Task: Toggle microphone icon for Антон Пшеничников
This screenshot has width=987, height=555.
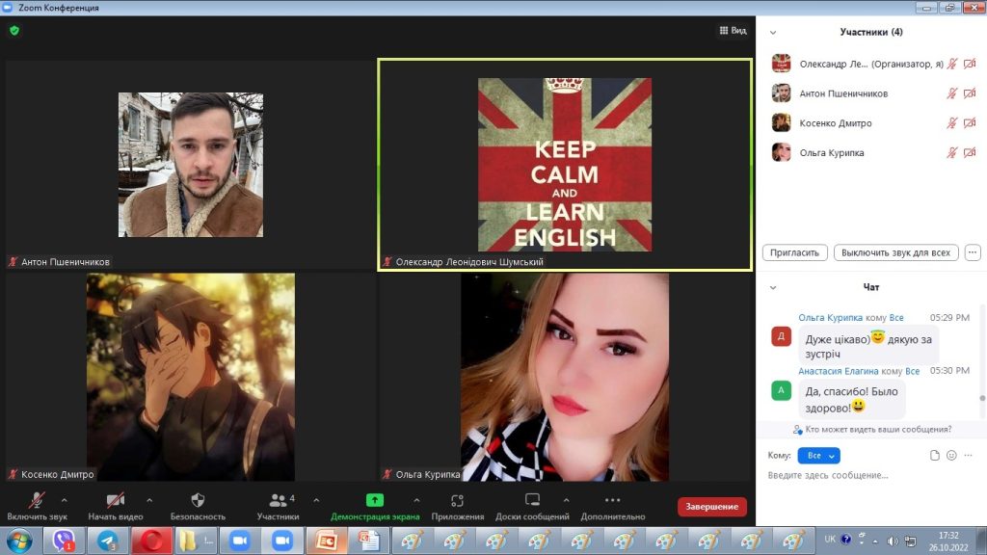Action: tap(952, 93)
